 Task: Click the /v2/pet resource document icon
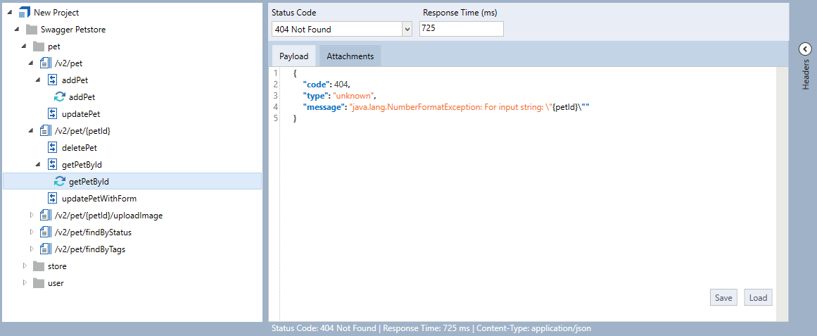coord(46,63)
